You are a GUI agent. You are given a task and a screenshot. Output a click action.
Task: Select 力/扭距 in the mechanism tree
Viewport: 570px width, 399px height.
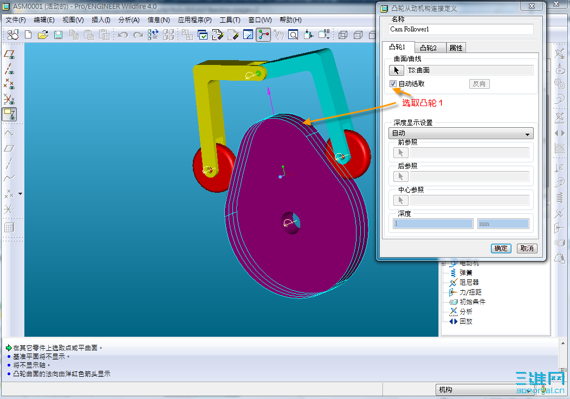(x=470, y=292)
